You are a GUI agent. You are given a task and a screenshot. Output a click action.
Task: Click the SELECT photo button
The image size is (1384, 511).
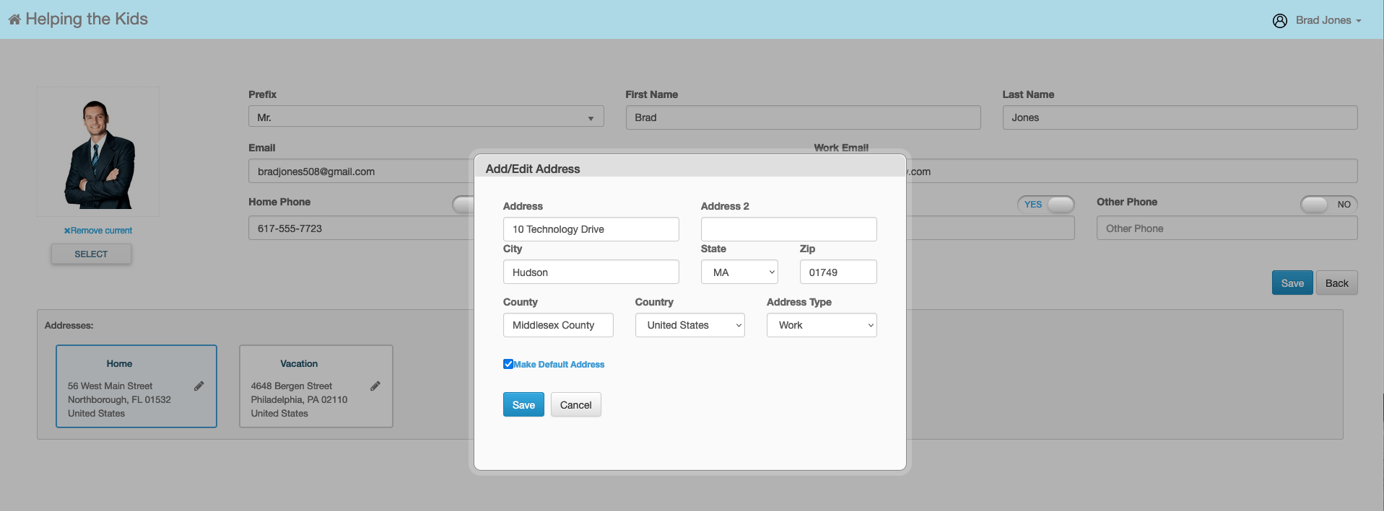click(91, 254)
